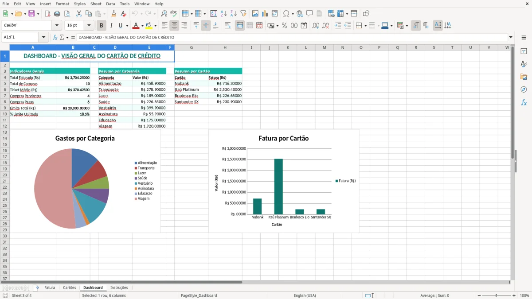The height and width of the screenshot is (299, 532).
Task: Click Zoom In plus button
Action: click(x=514, y=295)
